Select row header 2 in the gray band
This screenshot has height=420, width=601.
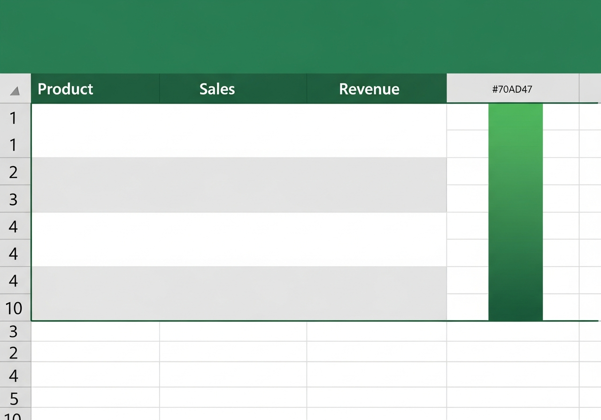[x=14, y=172]
